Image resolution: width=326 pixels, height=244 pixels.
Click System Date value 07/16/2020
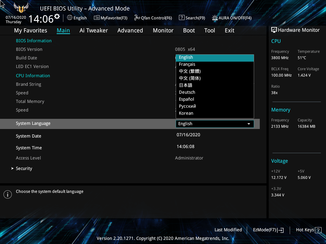[188, 135]
